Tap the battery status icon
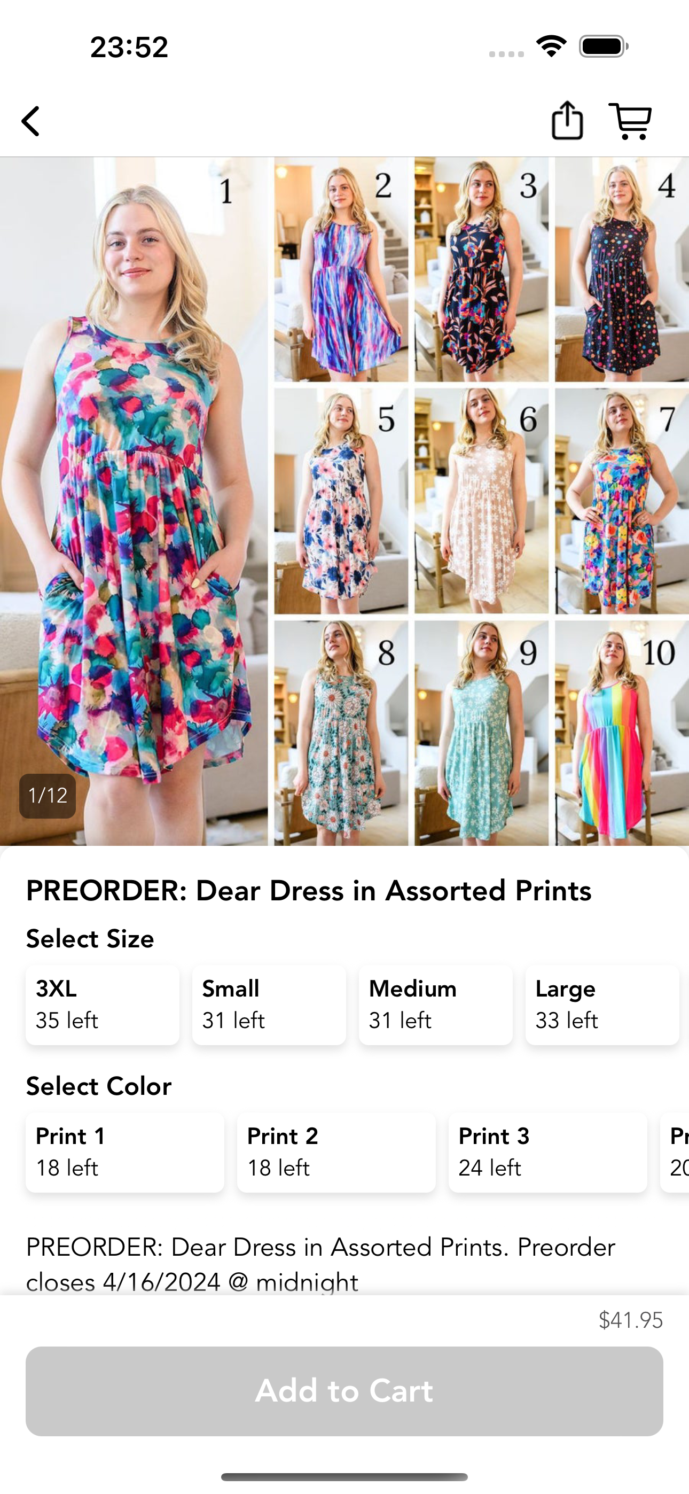Image resolution: width=689 pixels, height=1494 pixels. [x=603, y=46]
